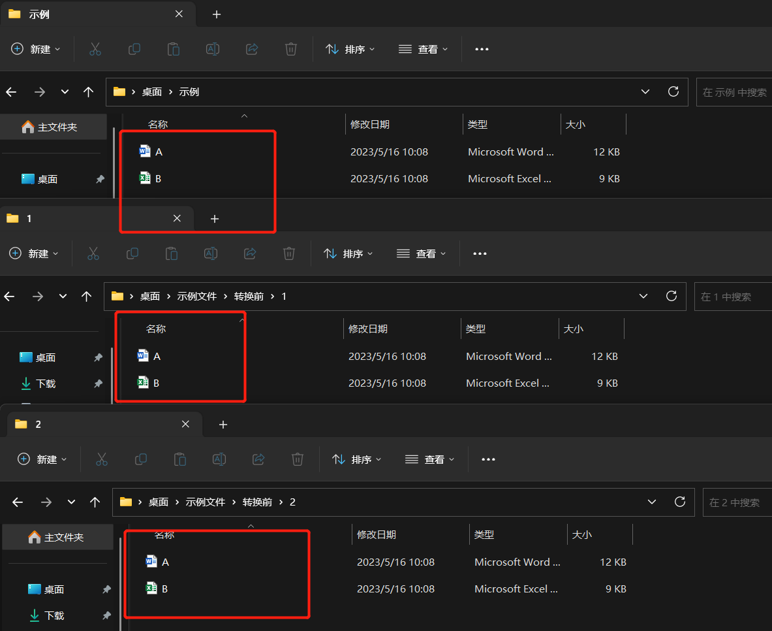Expand the 新建 menu in the 1 folder window
The width and height of the screenshot is (772, 631).
click(35, 253)
